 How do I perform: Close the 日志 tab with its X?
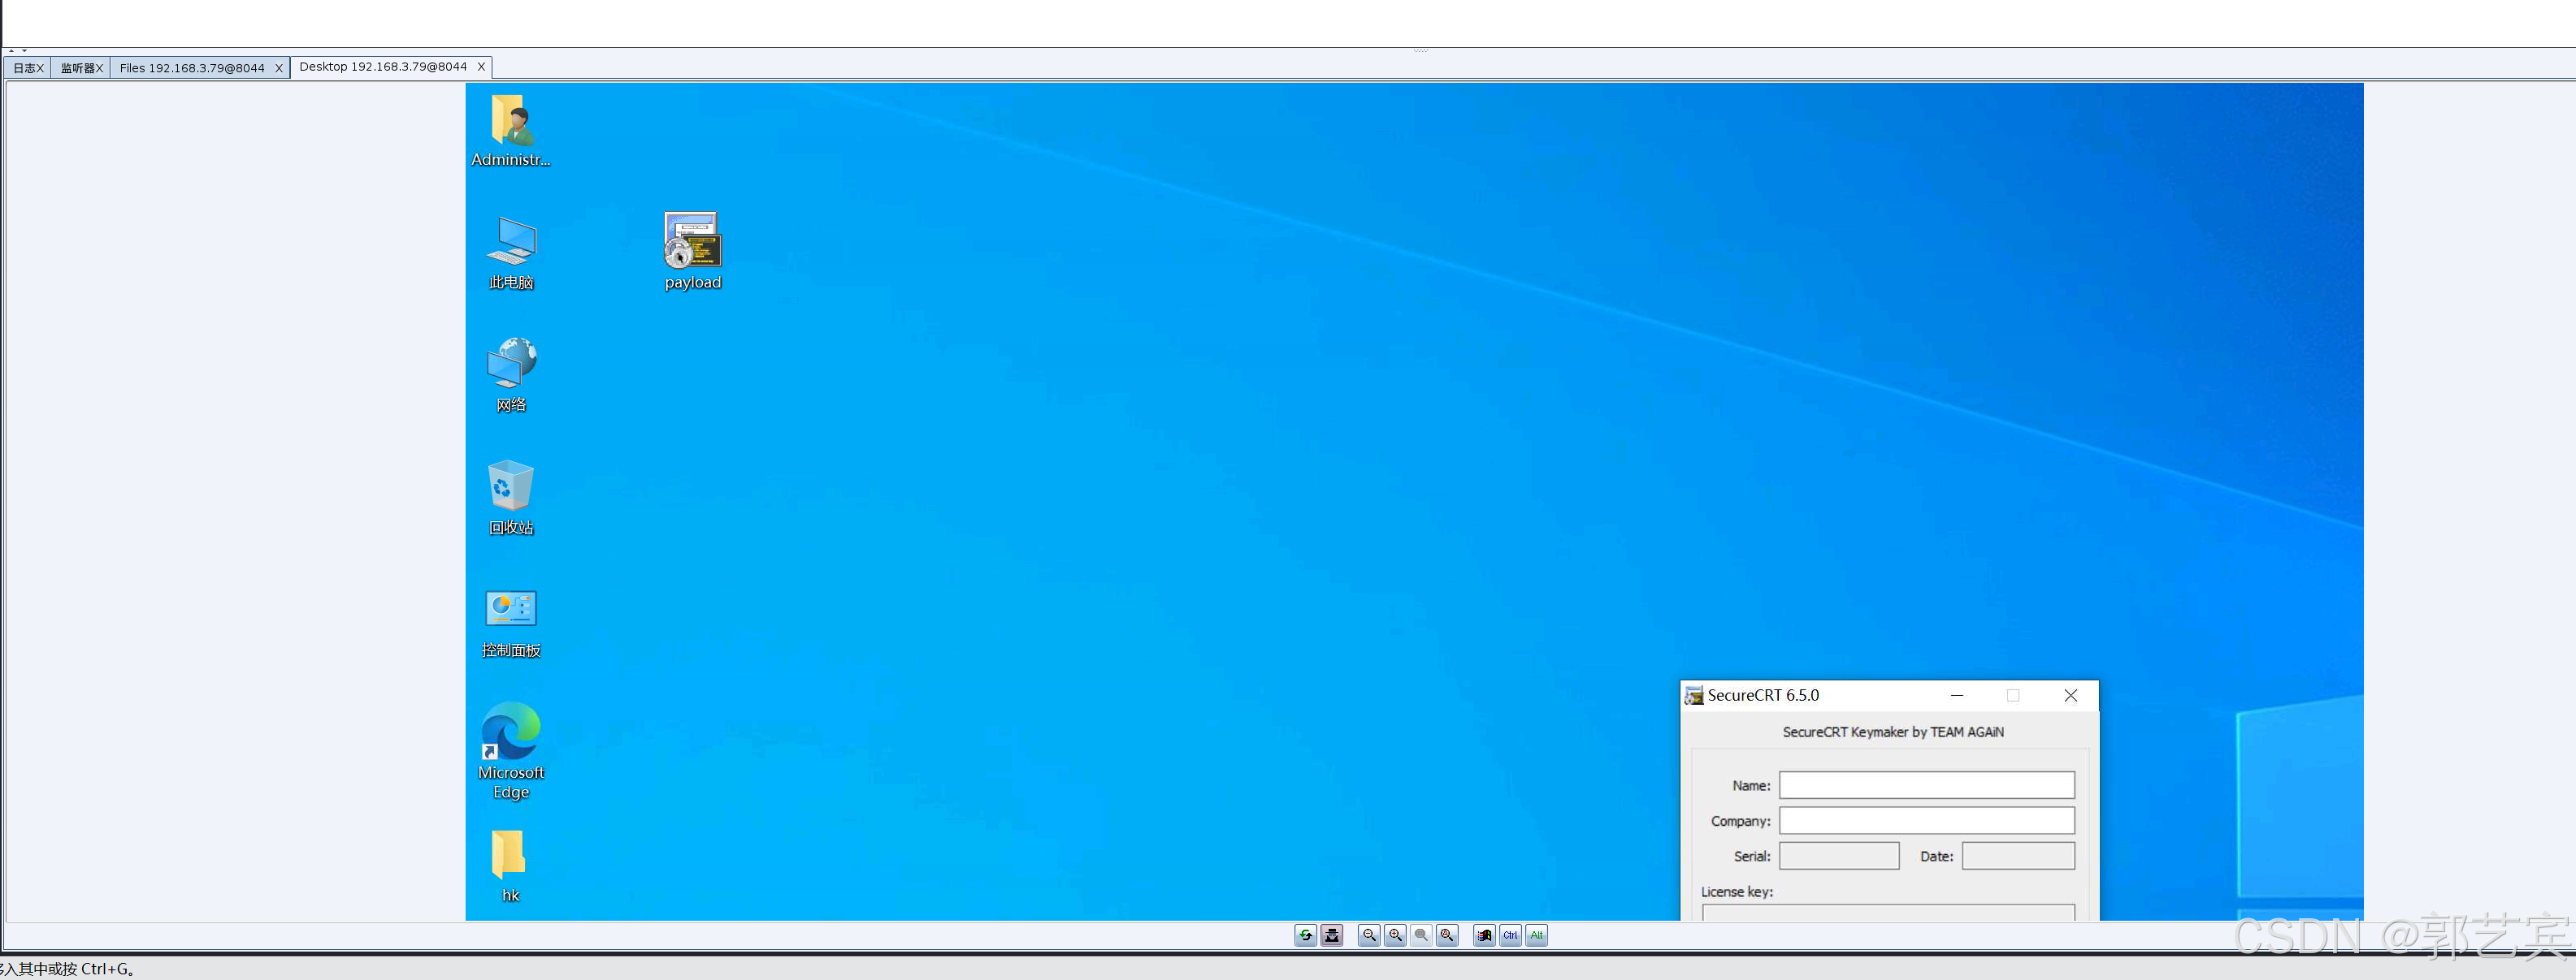pyautogui.click(x=41, y=68)
